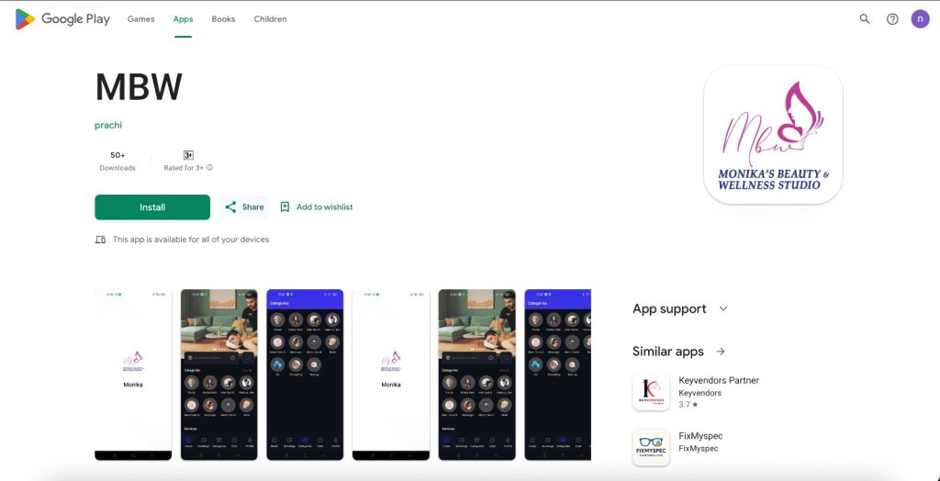Open the purple account avatar

point(920,19)
